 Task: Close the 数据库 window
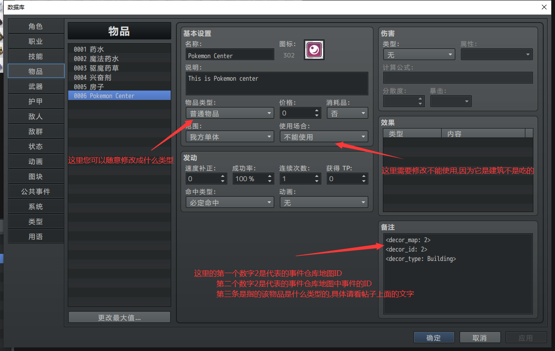point(544,7)
